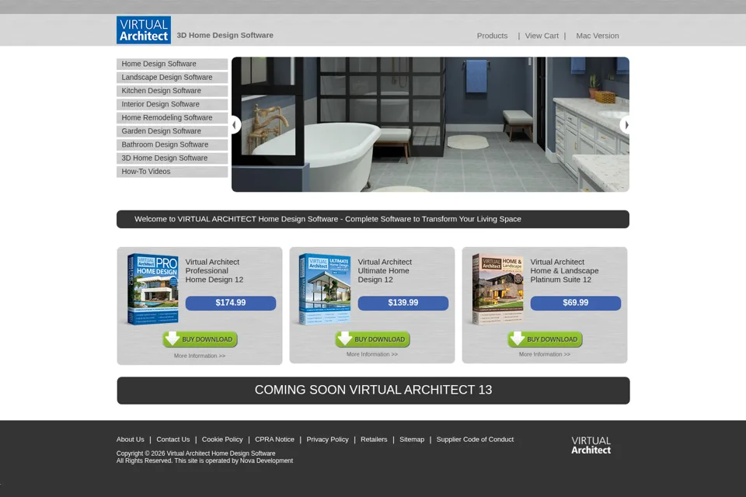The height and width of the screenshot is (497, 746).
Task: Click Virtual Architect Professional Home Design 12 title
Action: pos(214,270)
